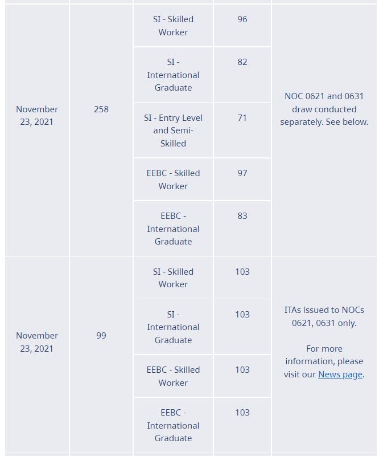
Task: Click the NOC 0621 and 0631 draw note
Action: (324, 109)
